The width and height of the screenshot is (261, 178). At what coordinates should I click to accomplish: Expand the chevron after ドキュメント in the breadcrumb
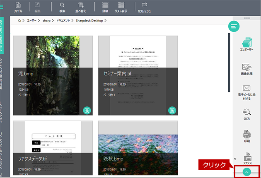pyautogui.click(x=72, y=20)
